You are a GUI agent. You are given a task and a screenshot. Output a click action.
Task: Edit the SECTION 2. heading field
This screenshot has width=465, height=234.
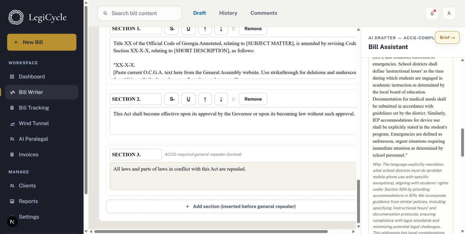[136, 99]
